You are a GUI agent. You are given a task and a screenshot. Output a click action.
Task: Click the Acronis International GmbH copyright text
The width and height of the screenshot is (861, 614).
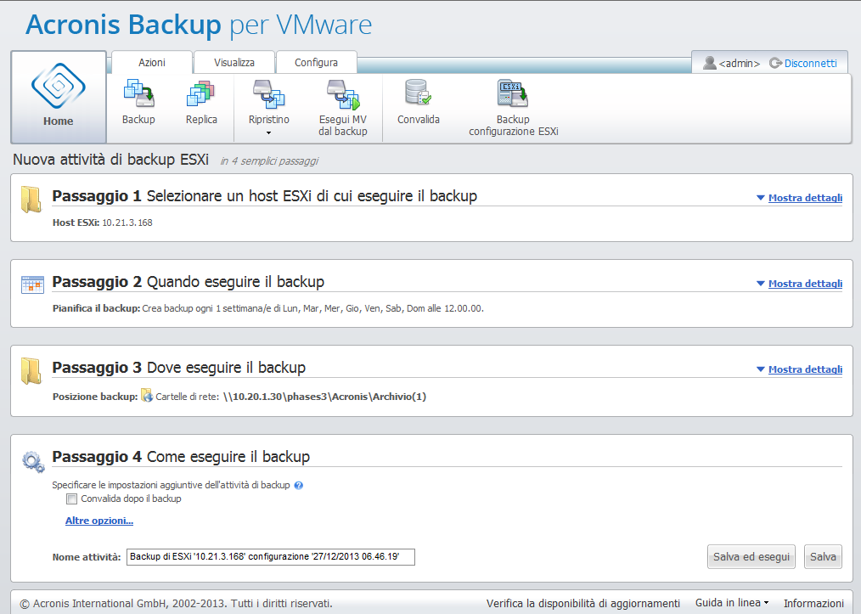[x=177, y=604]
